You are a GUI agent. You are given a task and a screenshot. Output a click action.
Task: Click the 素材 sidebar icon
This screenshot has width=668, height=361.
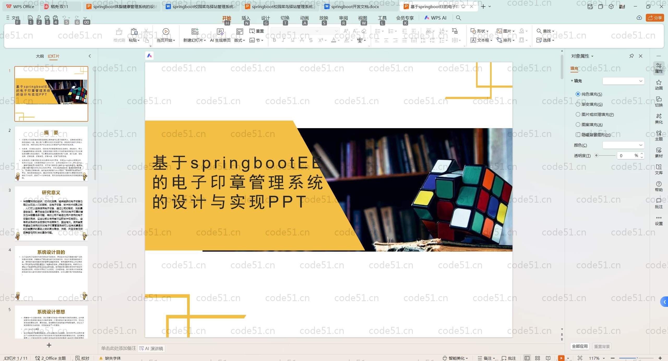point(659,152)
